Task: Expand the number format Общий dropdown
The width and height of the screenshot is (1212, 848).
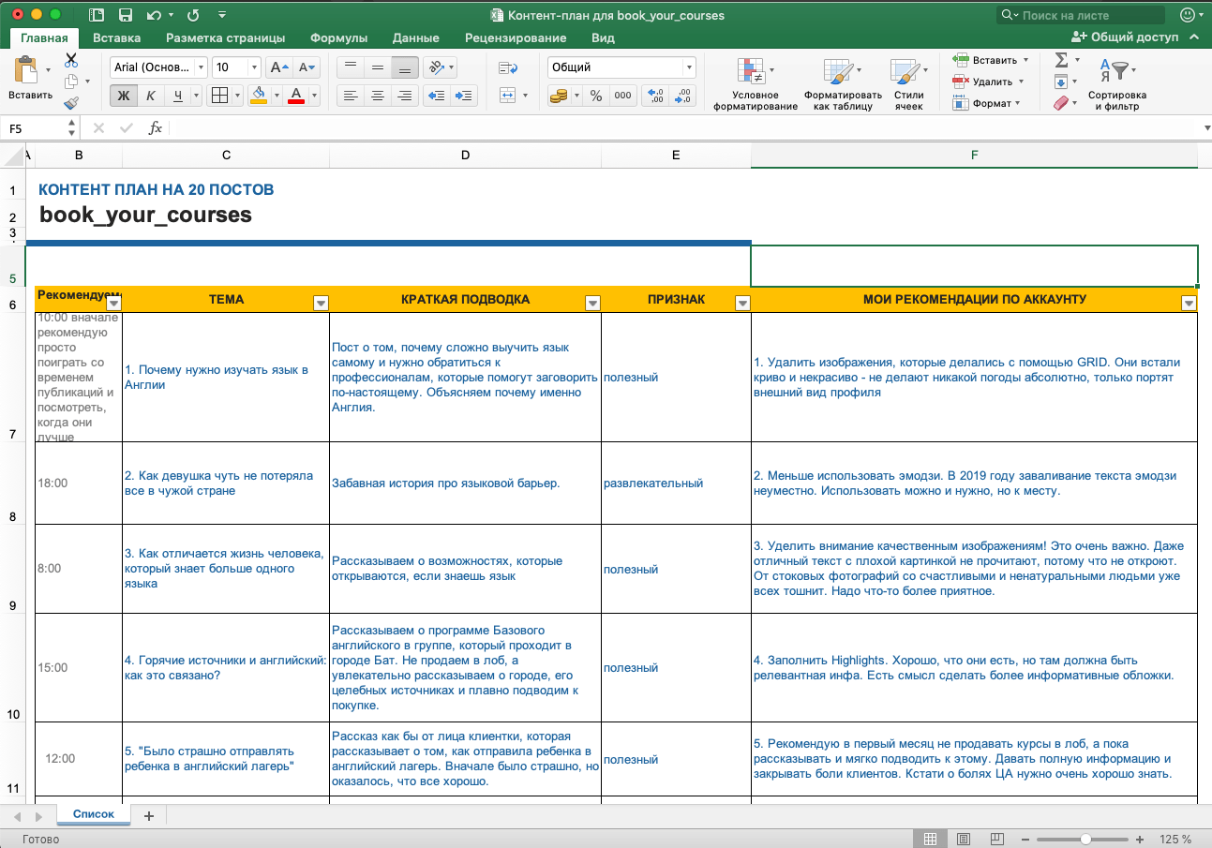Action: (x=690, y=67)
